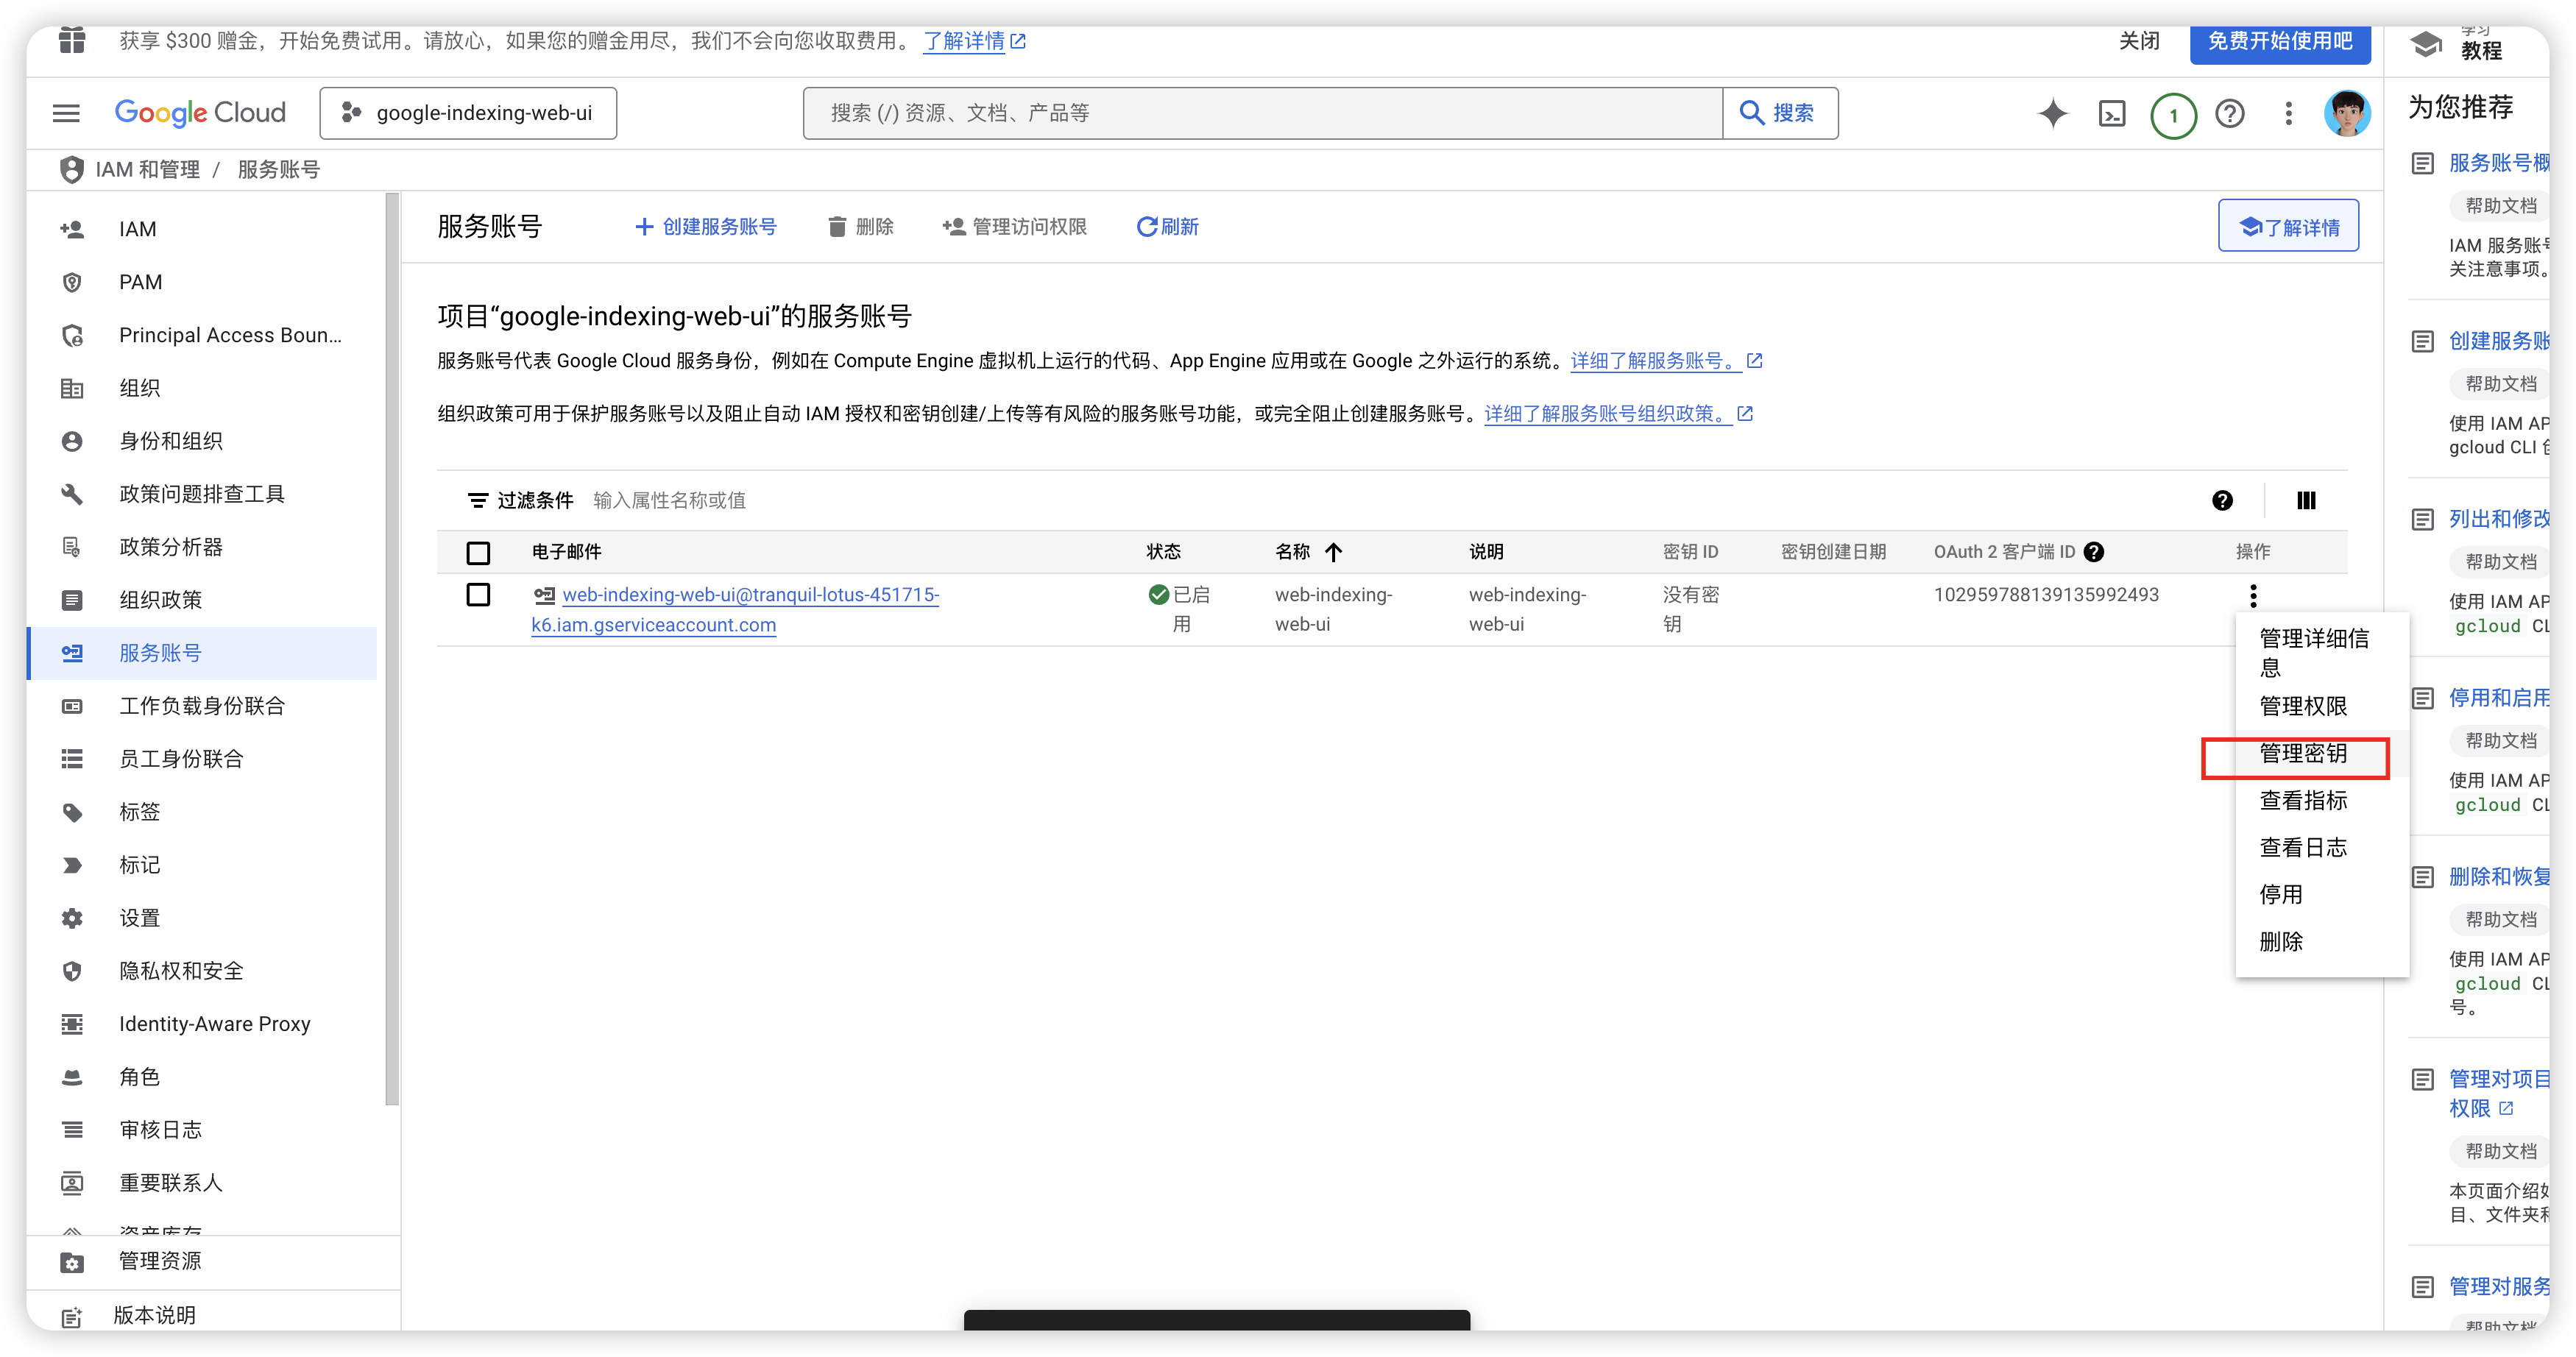This screenshot has width=2576, height=1357.
Task: Click the filter help question icon
Action: 2222,500
